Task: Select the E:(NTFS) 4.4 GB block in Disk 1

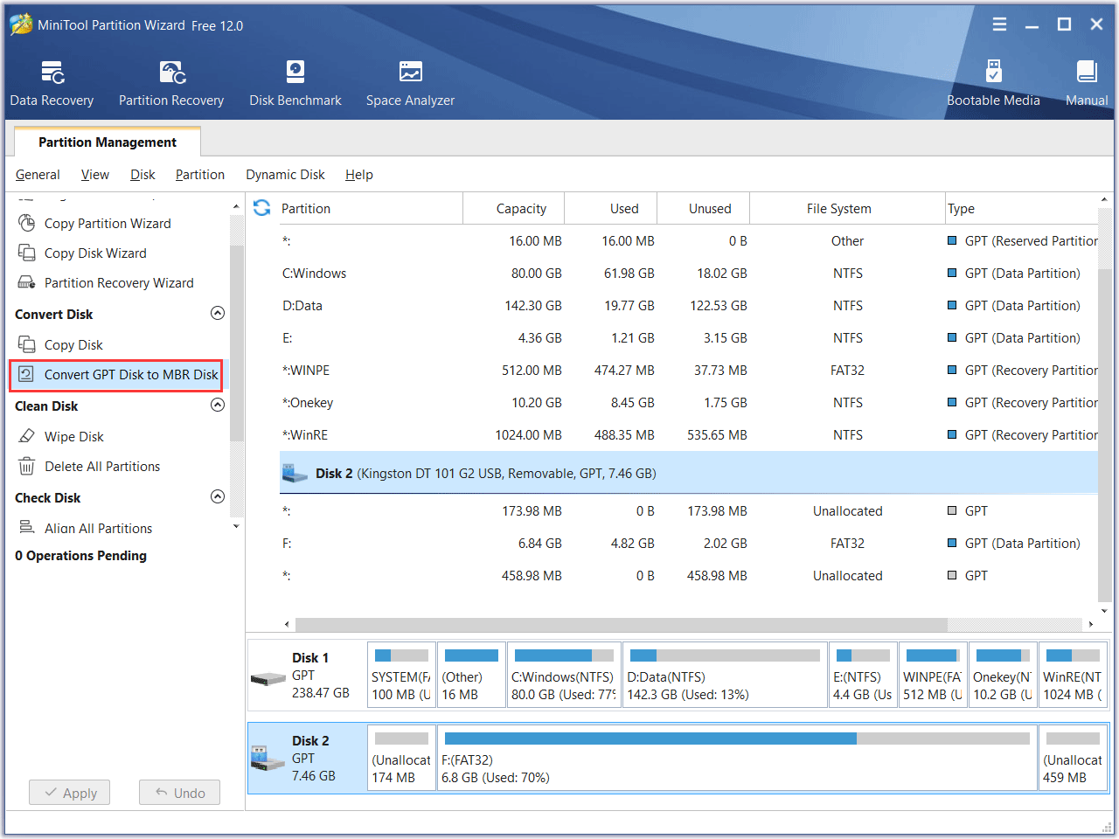Action: (863, 675)
